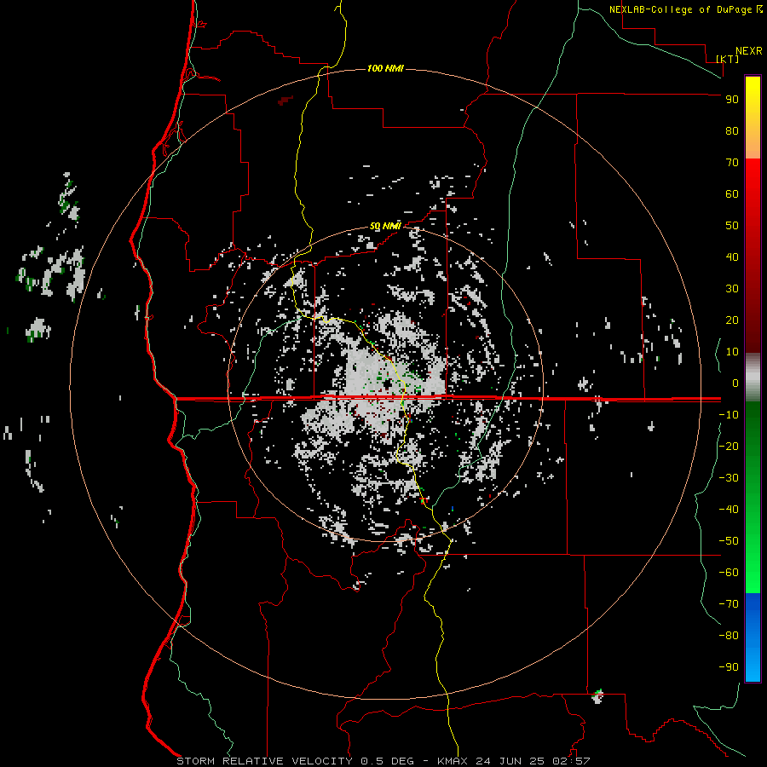Pick the blue bottom segment of velocity scale
767x767 pixels.
pyautogui.click(x=753, y=637)
